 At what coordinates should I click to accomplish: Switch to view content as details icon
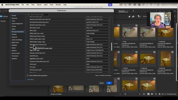(x=152, y=94)
